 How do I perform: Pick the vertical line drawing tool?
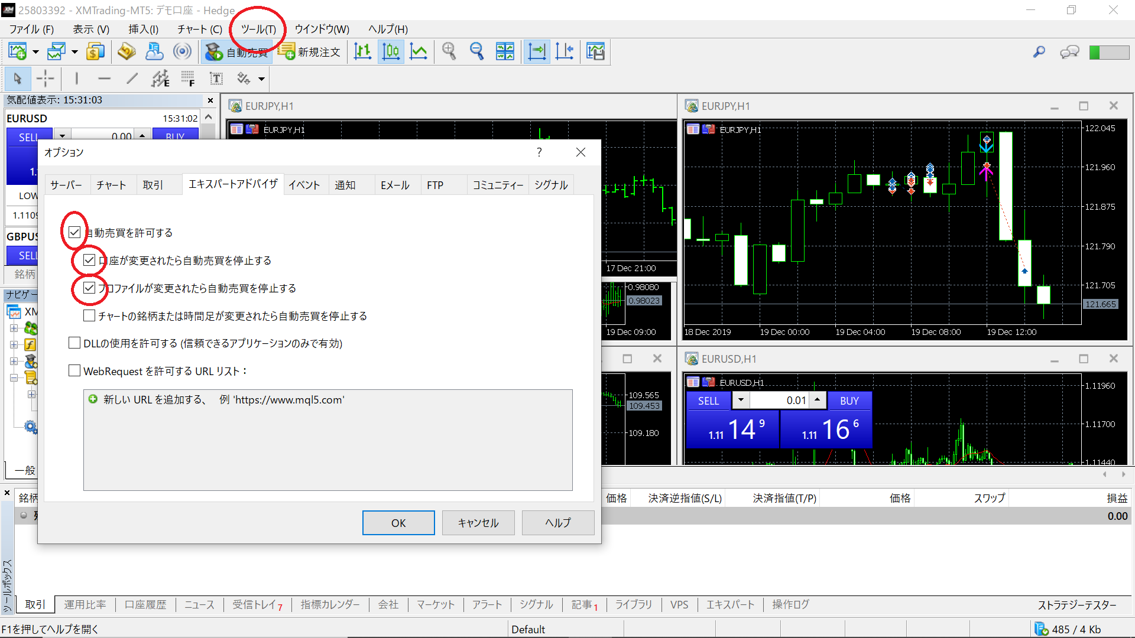76,79
